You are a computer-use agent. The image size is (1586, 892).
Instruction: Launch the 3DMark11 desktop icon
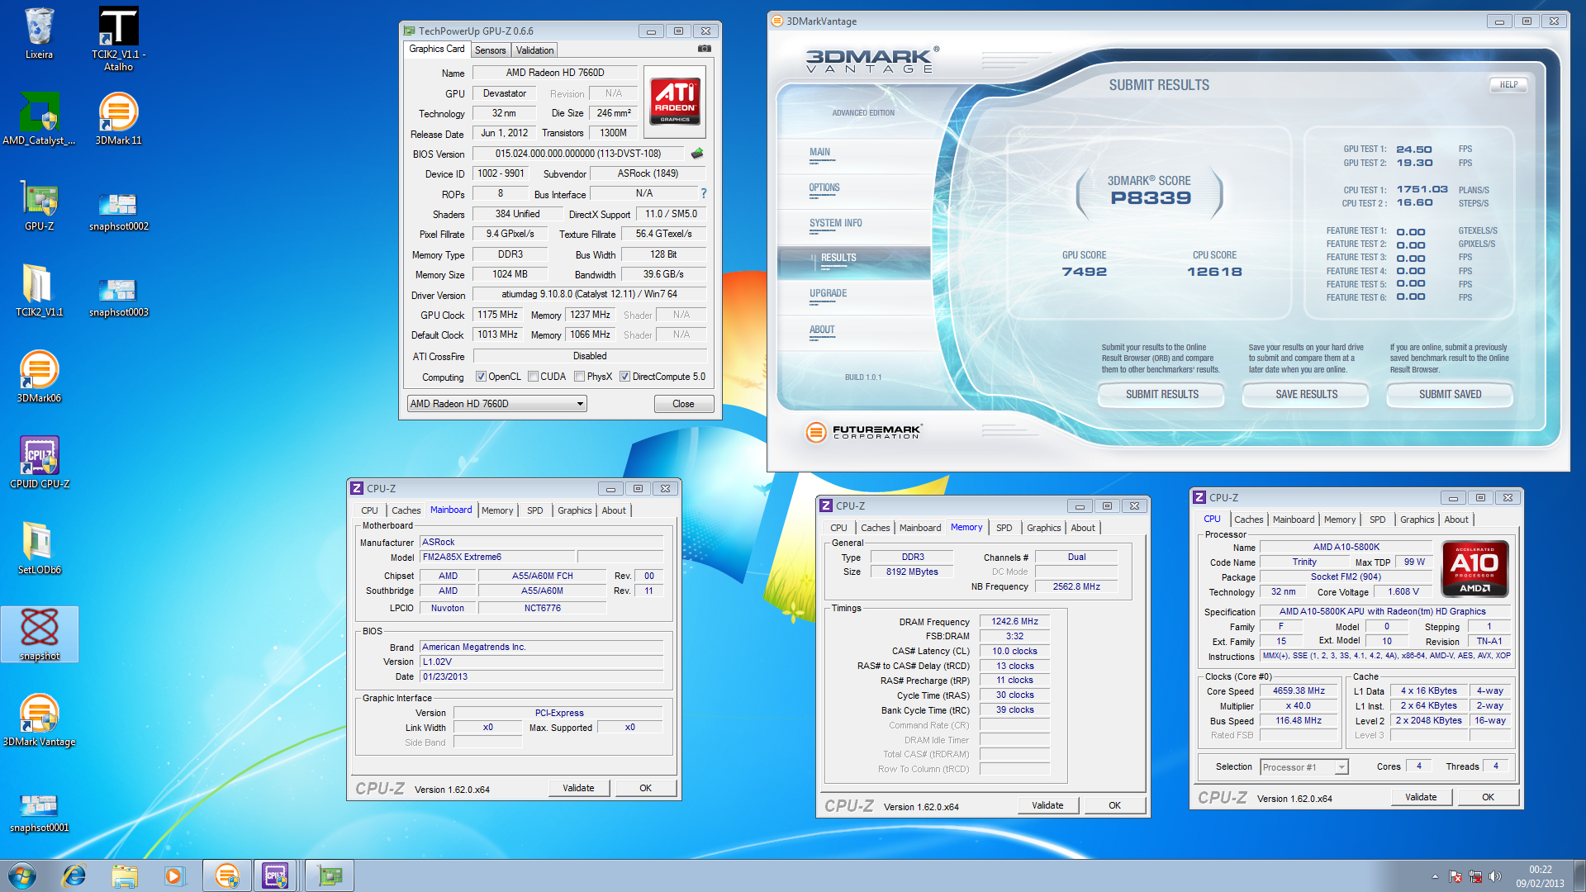(x=118, y=120)
